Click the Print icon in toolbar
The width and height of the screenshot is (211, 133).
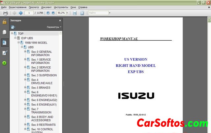pos(5,13)
